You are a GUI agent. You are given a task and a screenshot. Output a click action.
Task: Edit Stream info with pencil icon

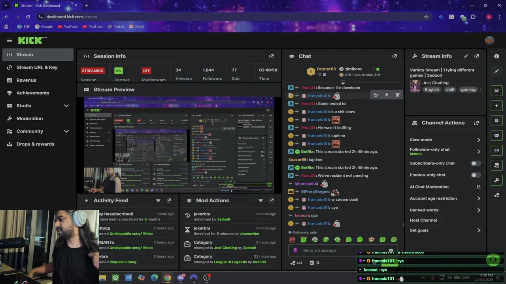pyautogui.click(x=466, y=56)
